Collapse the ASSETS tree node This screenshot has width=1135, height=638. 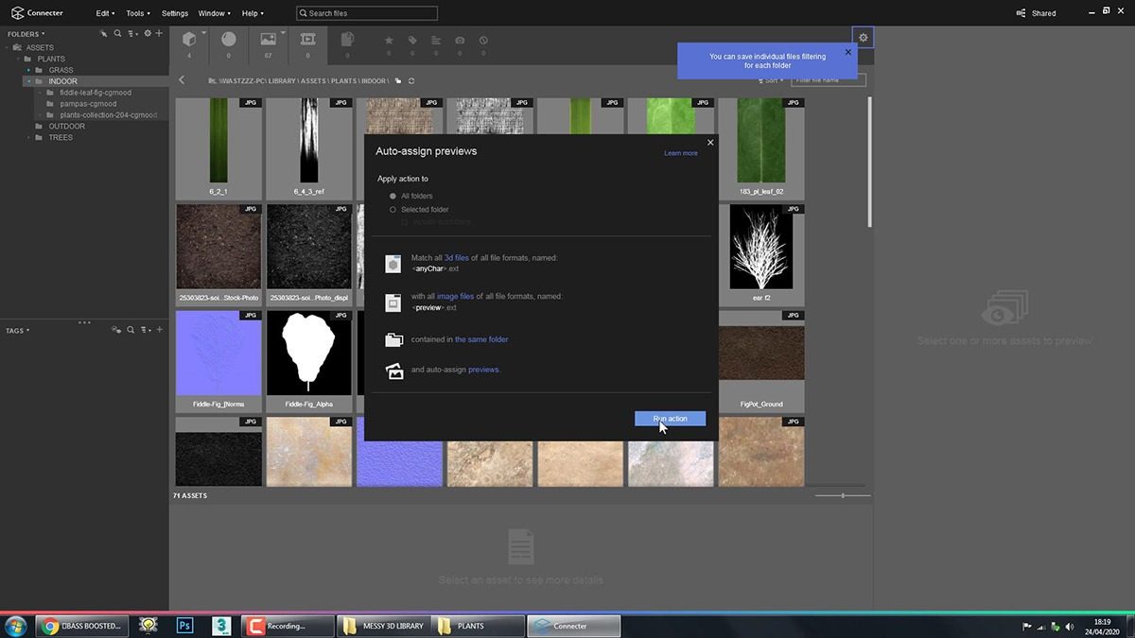pyautogui.click(x=7, y=47)
